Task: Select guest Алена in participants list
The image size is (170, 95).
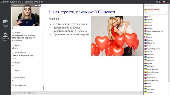Action: (149, 26)
